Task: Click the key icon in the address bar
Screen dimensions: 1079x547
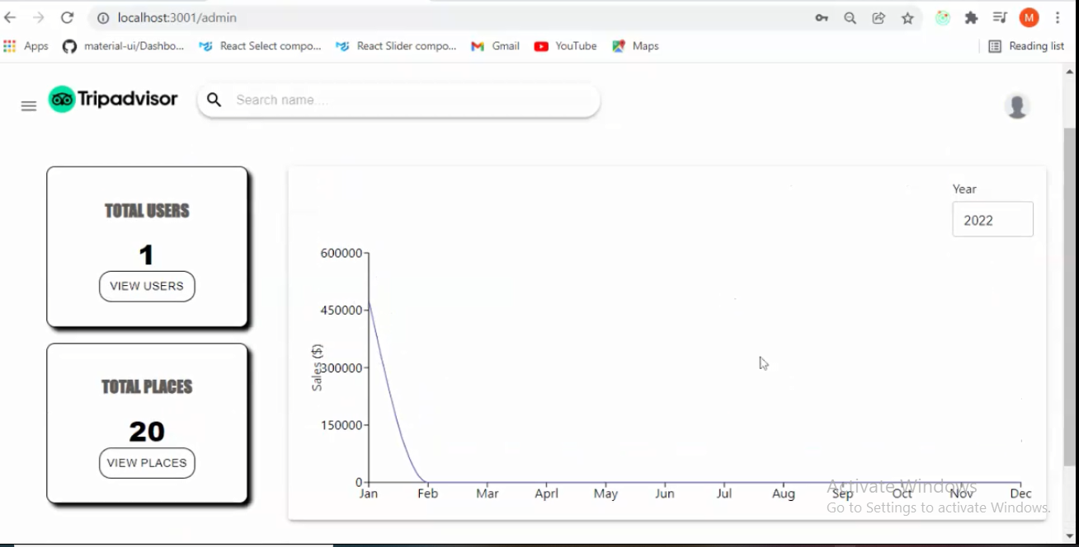Action: pos(822,18)
